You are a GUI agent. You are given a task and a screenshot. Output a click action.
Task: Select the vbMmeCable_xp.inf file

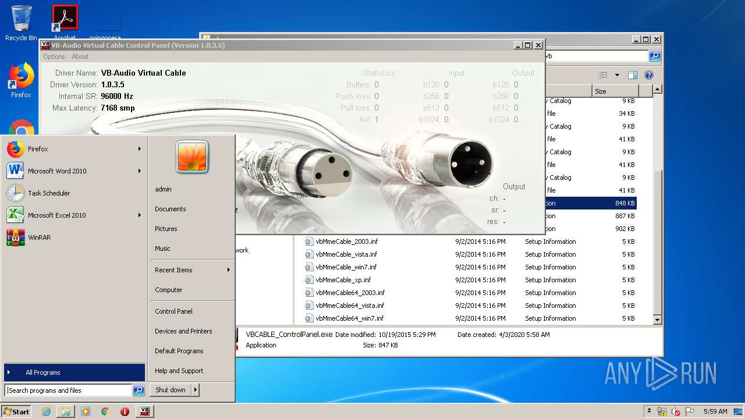coord(470,280)
